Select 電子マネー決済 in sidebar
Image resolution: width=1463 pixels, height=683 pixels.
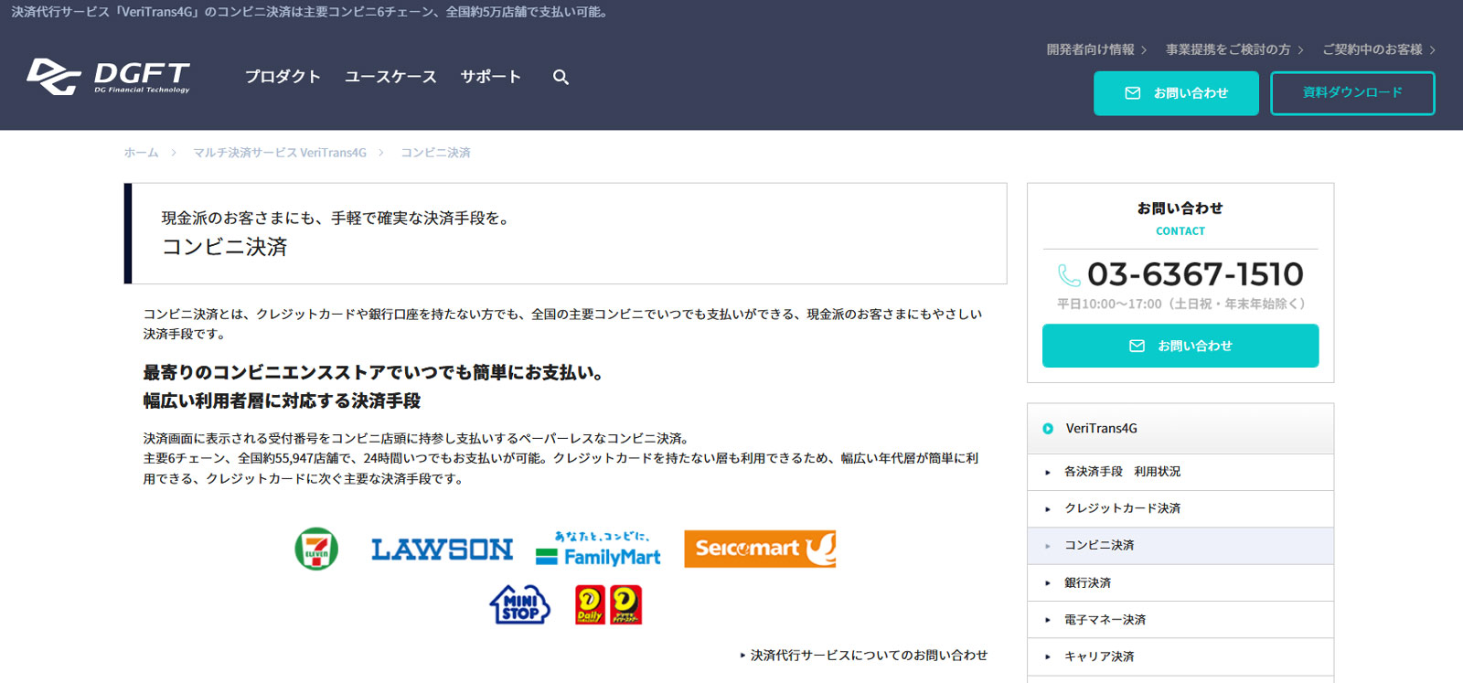[x=1180, y=620]
